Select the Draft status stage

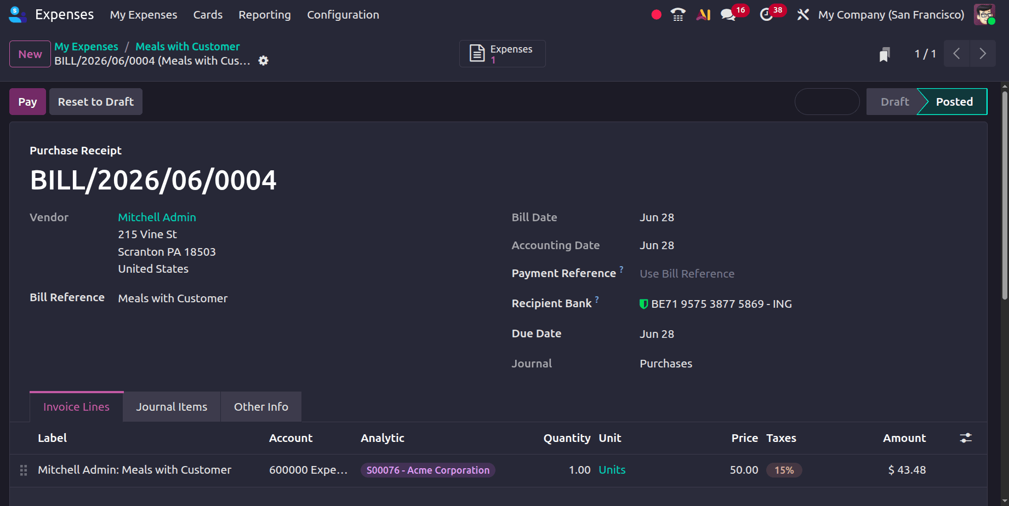click(x=894, y=102)
